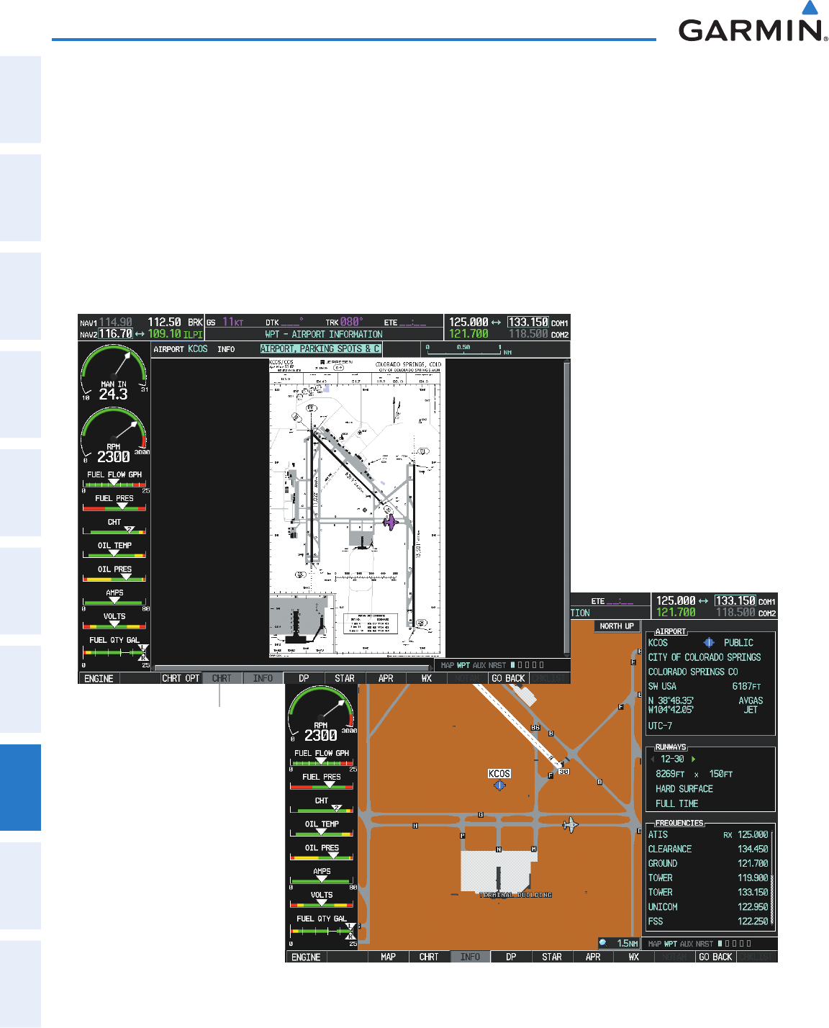
Task: Select the GO BACK softkey on info screen
Action: [715, 957]
